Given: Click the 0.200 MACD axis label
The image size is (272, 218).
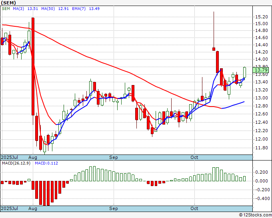Looking at the screenshot, I should coord(262,172).
